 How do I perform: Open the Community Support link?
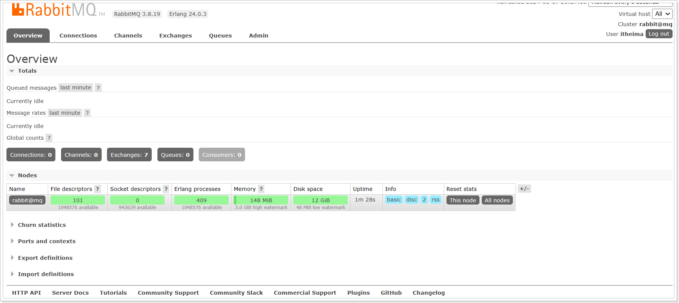click(168, 293)
